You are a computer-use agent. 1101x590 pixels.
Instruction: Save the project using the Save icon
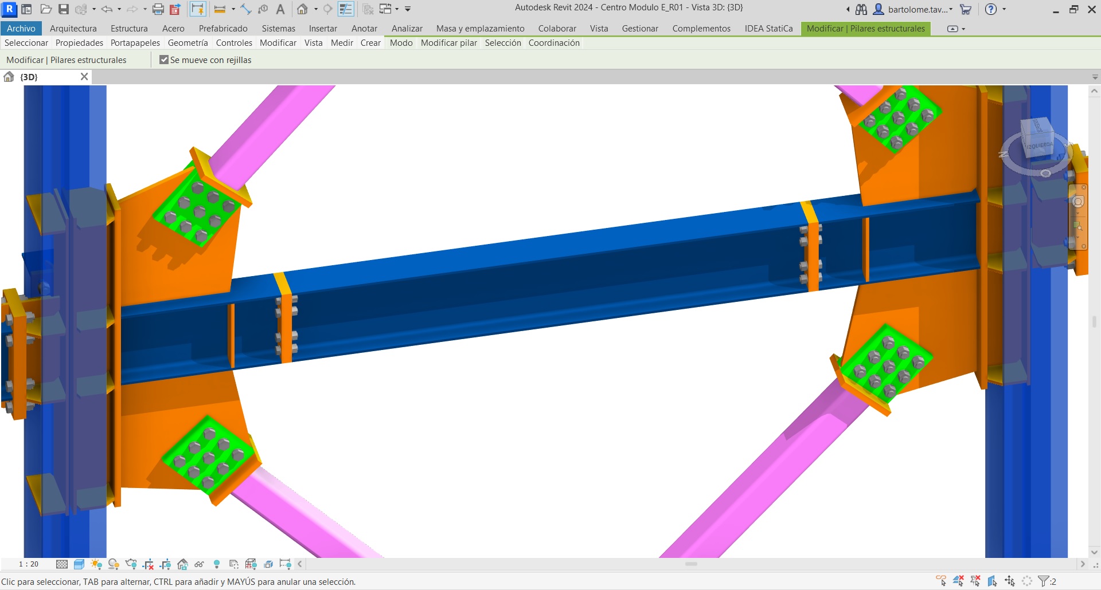63,9
